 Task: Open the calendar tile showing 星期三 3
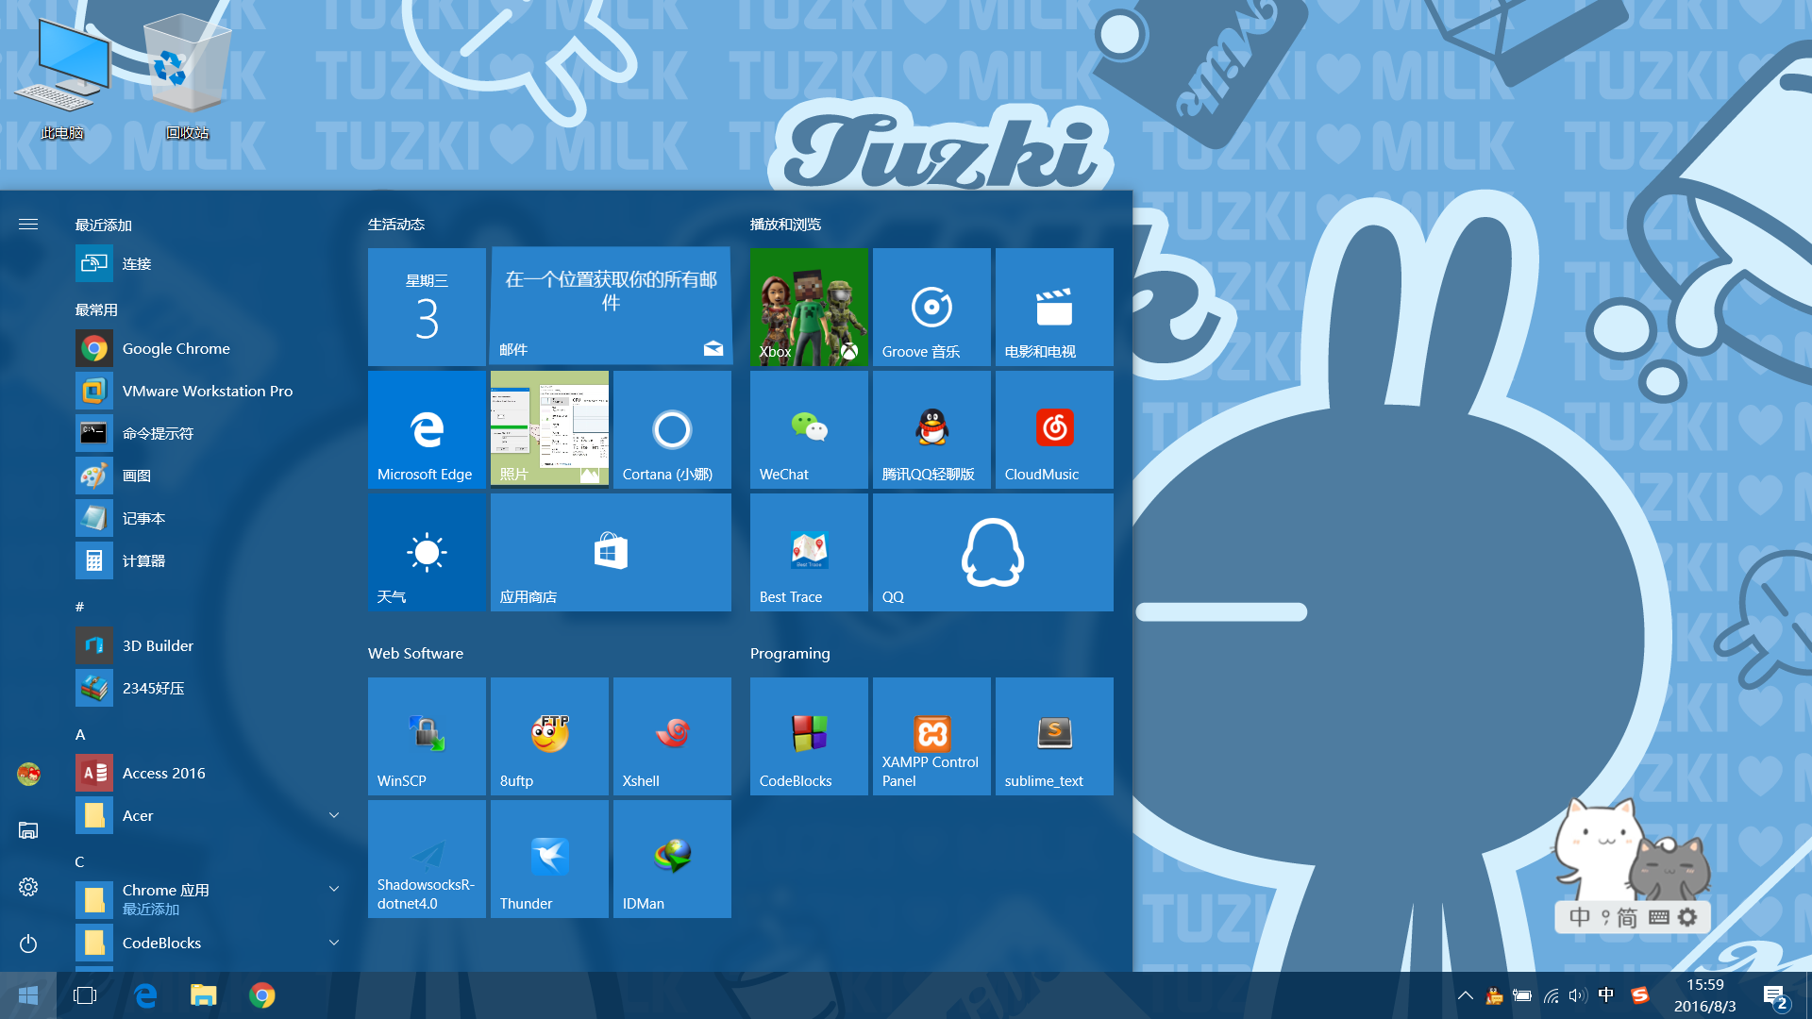tap(427, 307)
